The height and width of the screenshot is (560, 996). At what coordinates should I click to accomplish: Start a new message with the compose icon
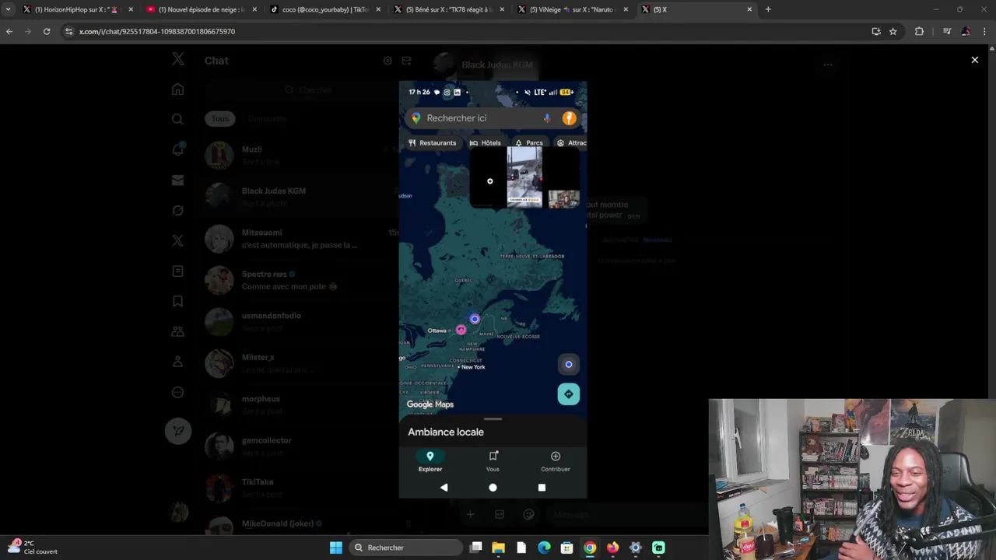click(406, 61)
